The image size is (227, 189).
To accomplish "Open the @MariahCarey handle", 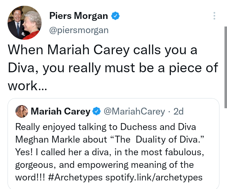I will (134, 111).
